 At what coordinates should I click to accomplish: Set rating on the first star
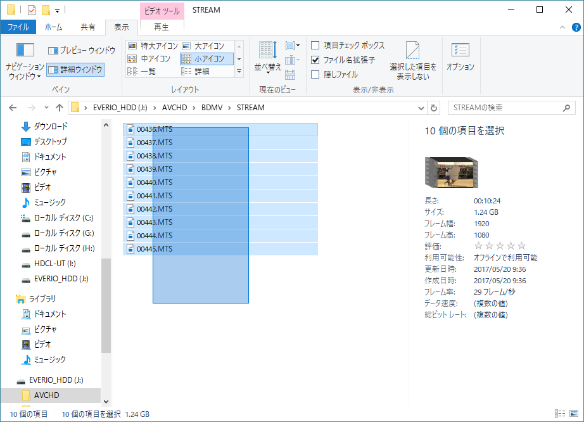pyautogui.click(x=479, y=246)
